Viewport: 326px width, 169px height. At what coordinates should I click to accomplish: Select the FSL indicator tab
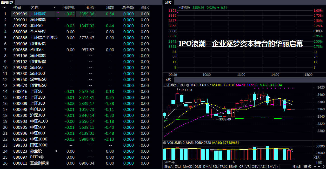(x=215, y=167)
